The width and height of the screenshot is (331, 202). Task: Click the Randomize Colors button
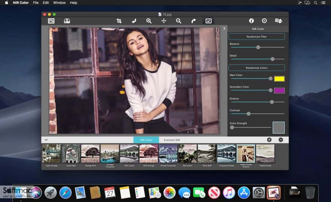point(257,68)
